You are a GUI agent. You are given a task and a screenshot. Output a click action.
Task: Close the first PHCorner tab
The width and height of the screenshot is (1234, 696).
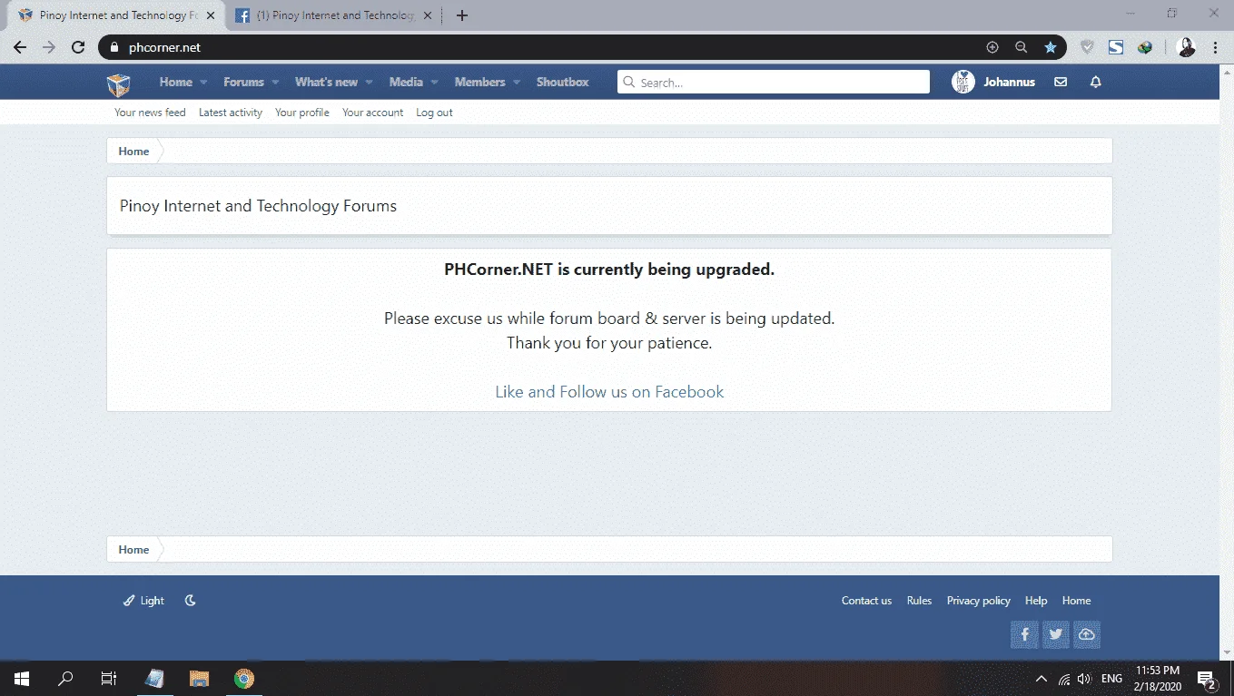coord(210,15)
